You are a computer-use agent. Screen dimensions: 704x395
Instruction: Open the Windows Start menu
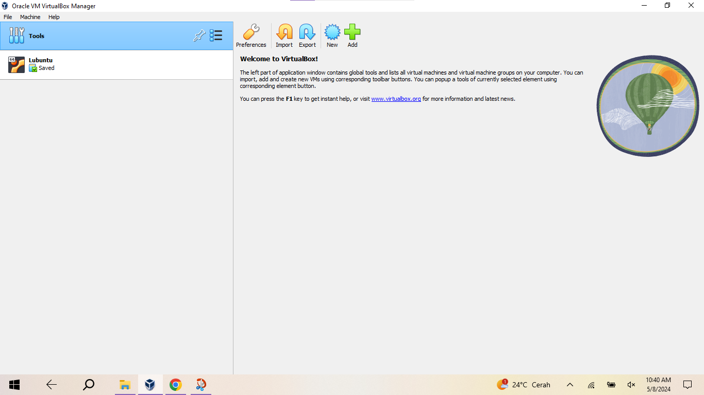click(x=14, y=385)
